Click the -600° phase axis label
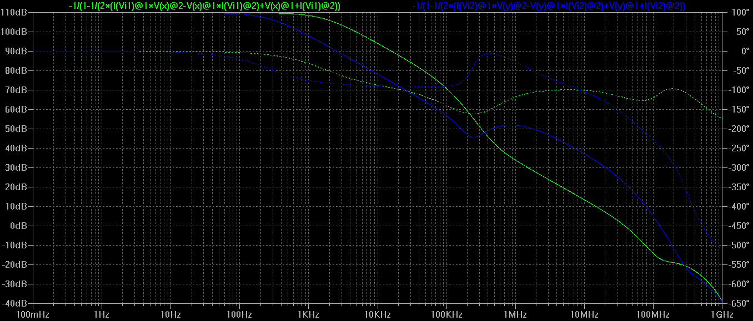Viewport: 753px width, 321px height. 739,284
